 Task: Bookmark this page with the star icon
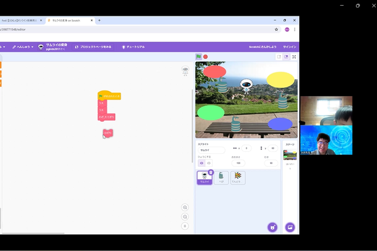(276, 29)
